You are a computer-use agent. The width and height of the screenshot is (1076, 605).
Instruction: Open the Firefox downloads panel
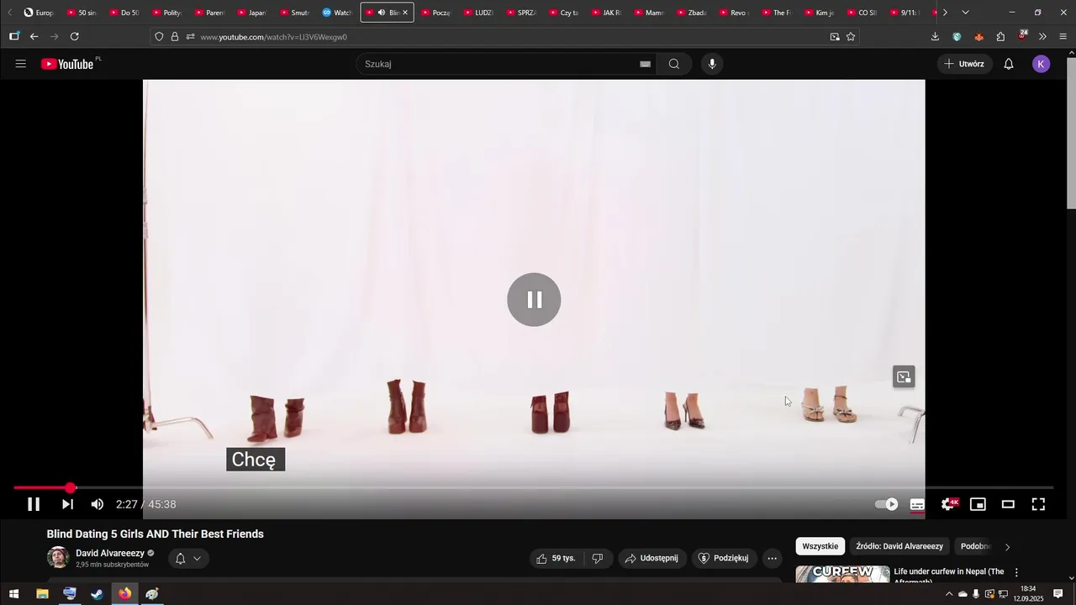pyautogui.click(x=935, y=37)
